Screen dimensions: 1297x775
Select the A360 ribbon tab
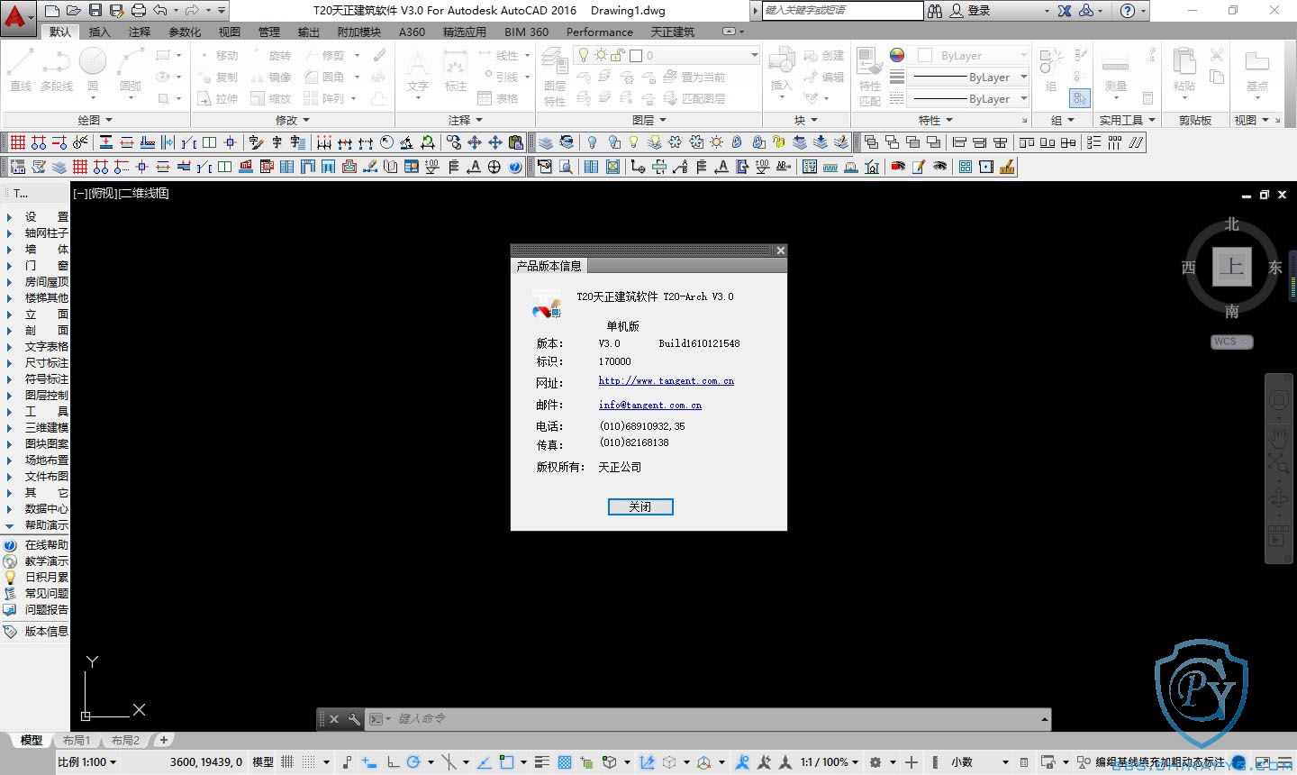pyautogui.click(x=412, y=32)
